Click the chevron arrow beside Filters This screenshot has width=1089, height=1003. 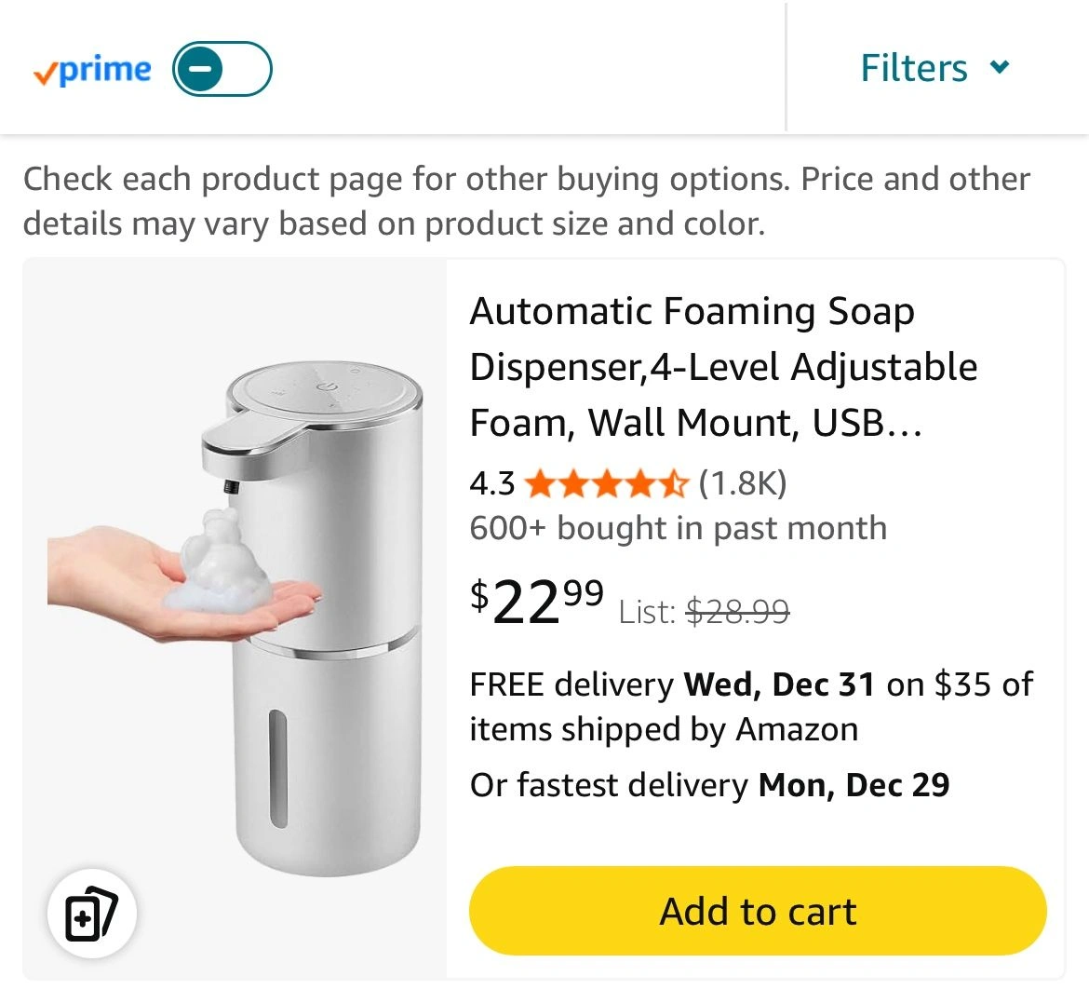[x=1000, y=67]
